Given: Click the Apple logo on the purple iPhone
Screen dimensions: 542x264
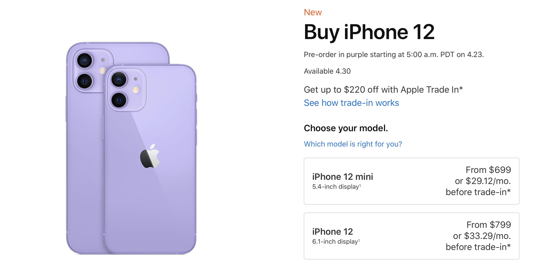Looking at the screenshot, I should [150, 157].
